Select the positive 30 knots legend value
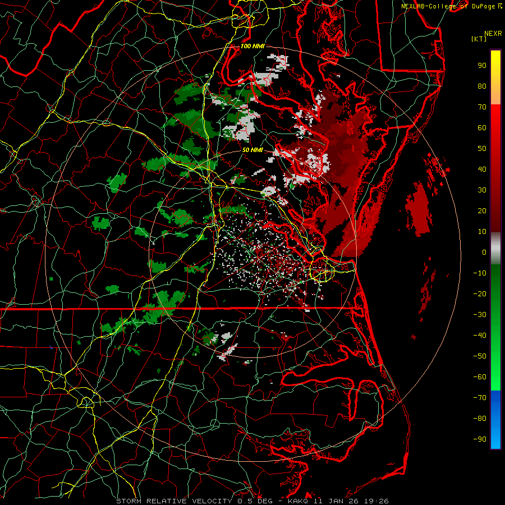This screenshot has height=505, width=505. click(482, 190)
